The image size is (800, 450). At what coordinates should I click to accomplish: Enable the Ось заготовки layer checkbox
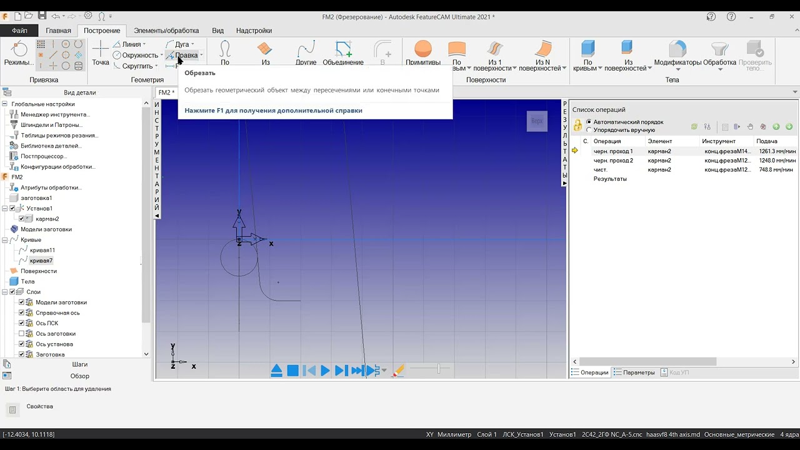(x=22, y=334)
